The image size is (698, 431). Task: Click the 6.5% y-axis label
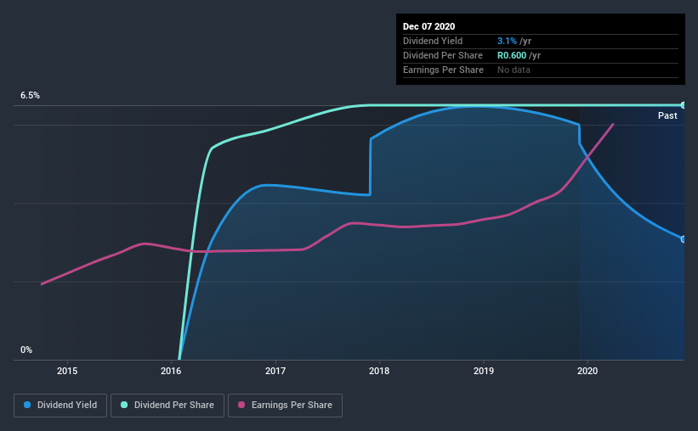(30, 95)
